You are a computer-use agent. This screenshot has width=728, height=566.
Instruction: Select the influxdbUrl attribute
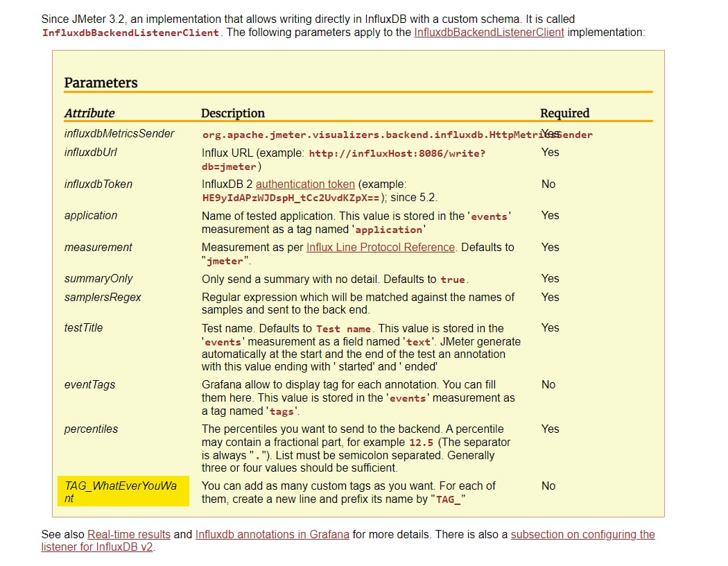91,153
